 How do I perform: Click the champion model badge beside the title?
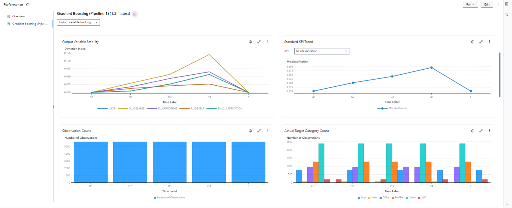coord(135,14)
